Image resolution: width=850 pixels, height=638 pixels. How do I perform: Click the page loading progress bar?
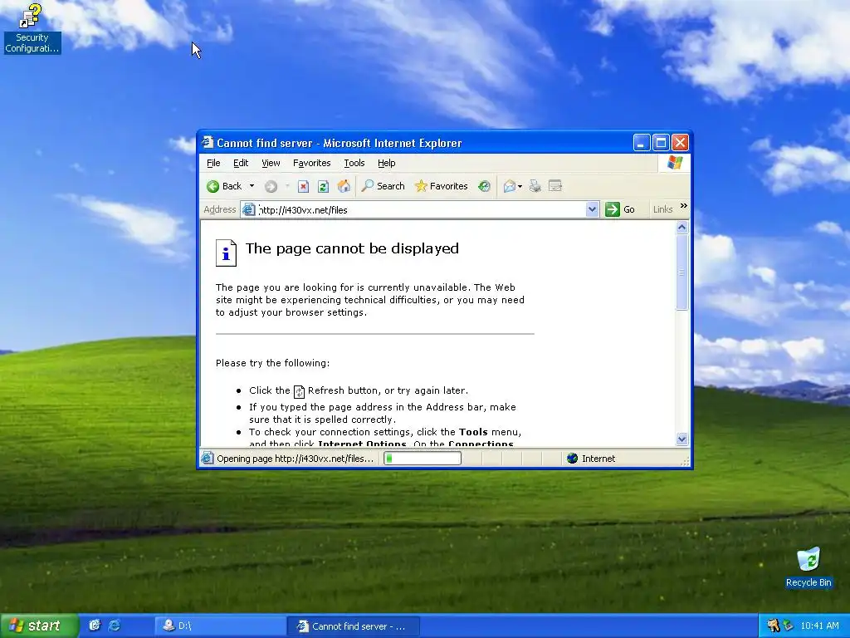423,459
